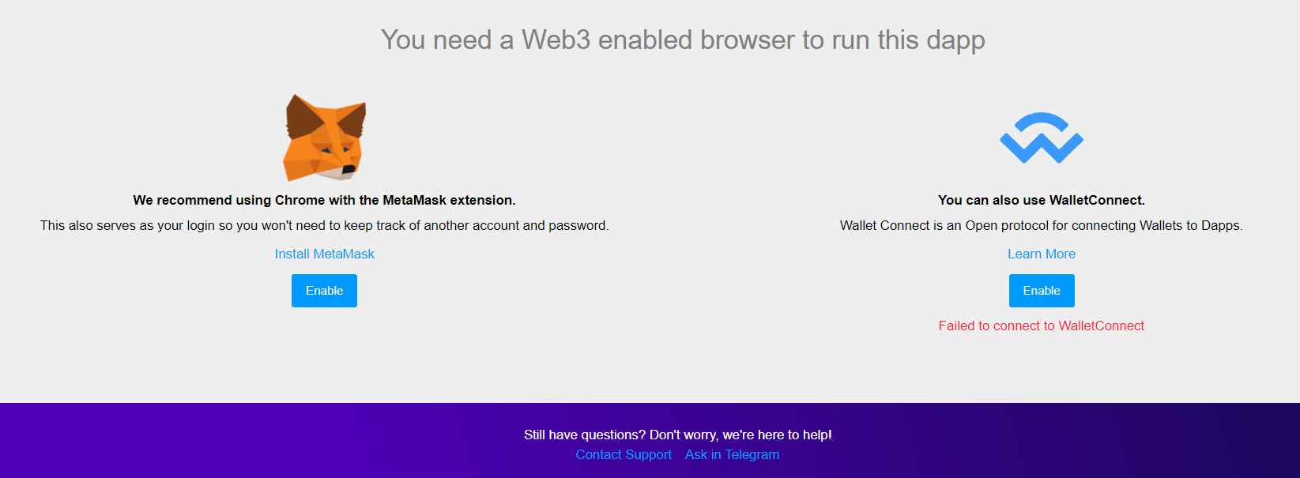Click the blue WalletConnect logo

point(1042,138)
